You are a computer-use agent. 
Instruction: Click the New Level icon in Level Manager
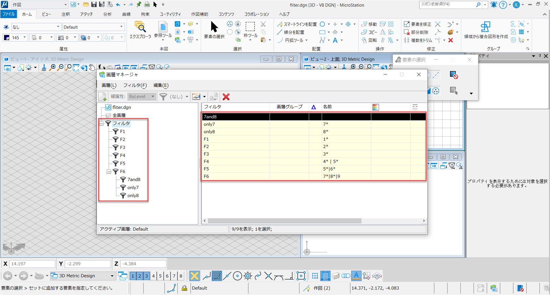(x=103, y=97)
